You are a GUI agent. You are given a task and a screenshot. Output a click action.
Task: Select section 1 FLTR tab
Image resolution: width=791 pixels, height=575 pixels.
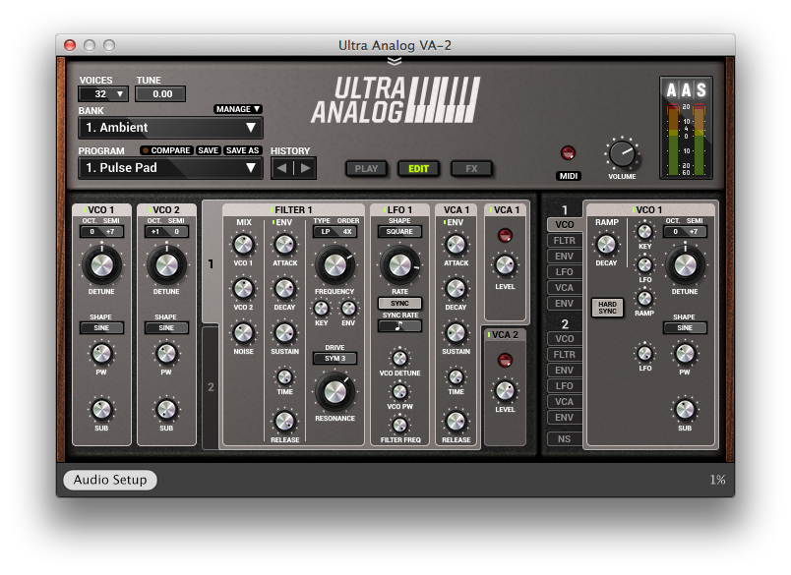(564, 241)
